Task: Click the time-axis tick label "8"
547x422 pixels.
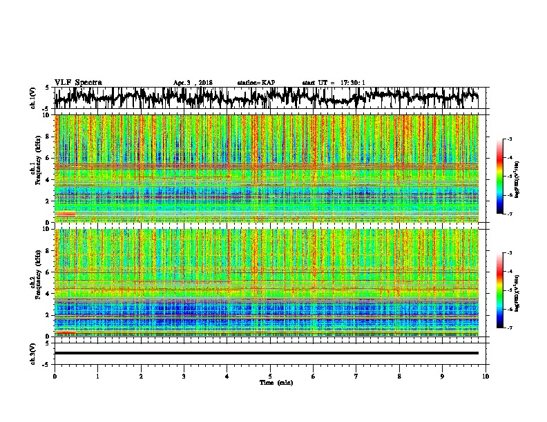Action: (x=399, y=376)
